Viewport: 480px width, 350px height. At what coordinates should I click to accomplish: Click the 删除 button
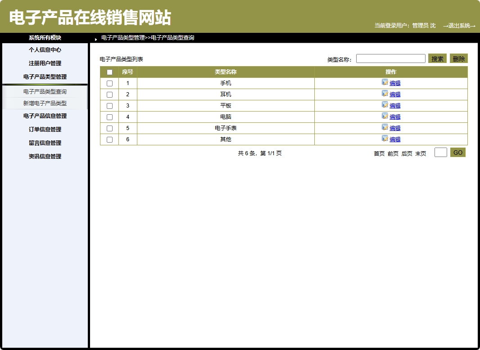coord(458,58)
